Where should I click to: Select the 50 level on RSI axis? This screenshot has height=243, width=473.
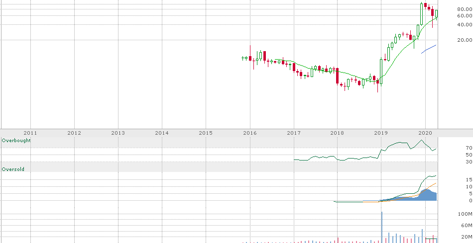click(469, 155)
